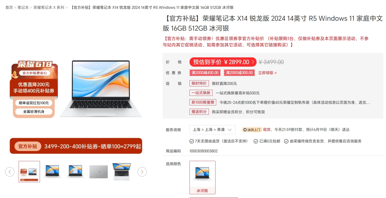Click the arrow on the 预估到手价 price badge

(x=253, y=62)
